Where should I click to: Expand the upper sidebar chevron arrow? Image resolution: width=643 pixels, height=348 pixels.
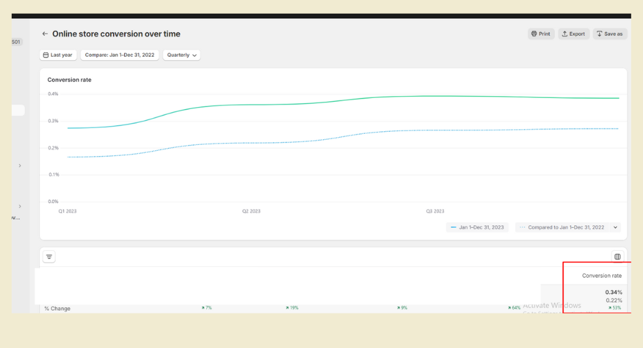point(20,166)
